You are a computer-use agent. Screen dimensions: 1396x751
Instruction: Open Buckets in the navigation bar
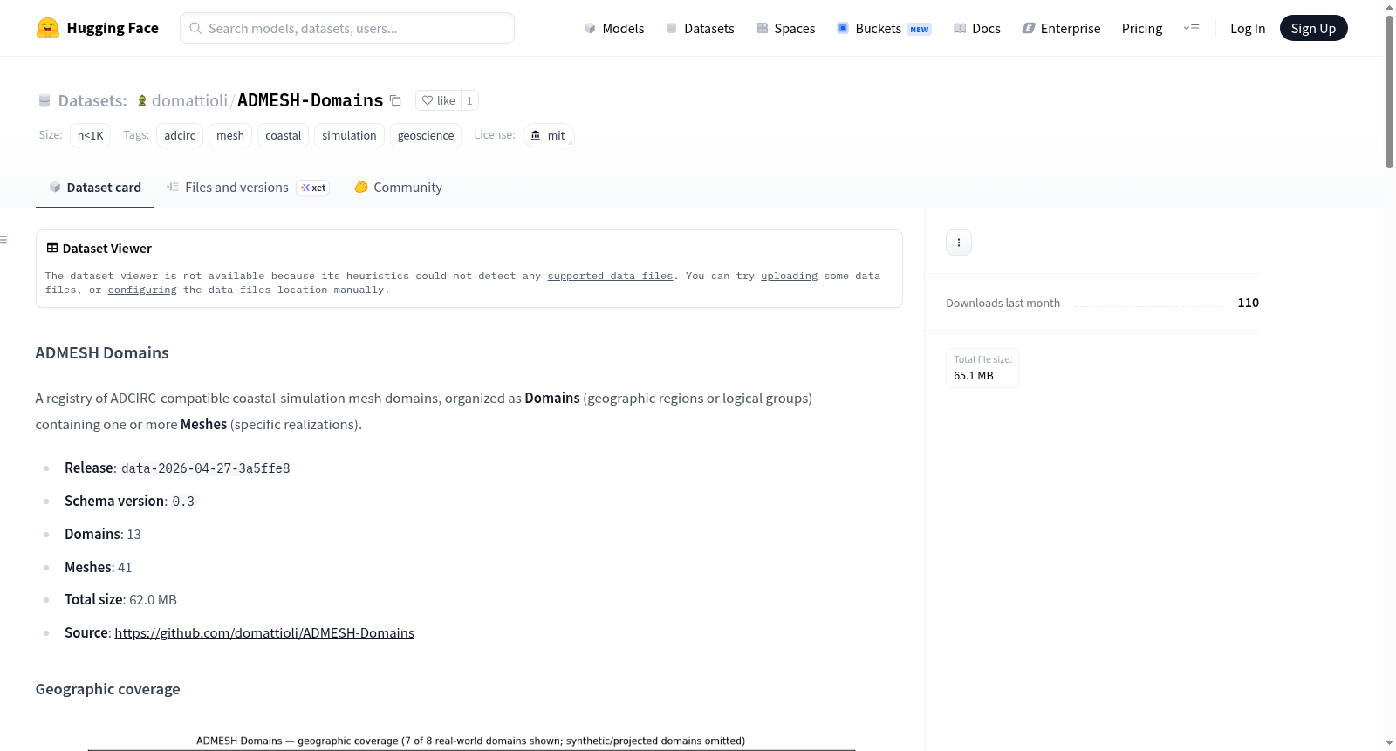point(884,28)
